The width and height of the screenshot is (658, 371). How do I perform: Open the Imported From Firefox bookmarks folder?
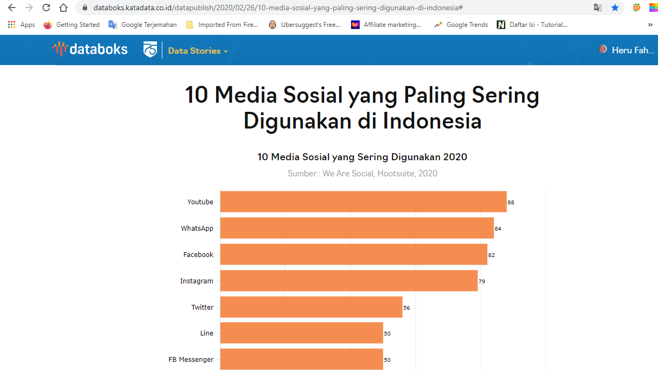click(x=222, y=24)
